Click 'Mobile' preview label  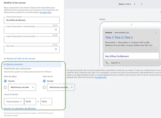(102, 19)
